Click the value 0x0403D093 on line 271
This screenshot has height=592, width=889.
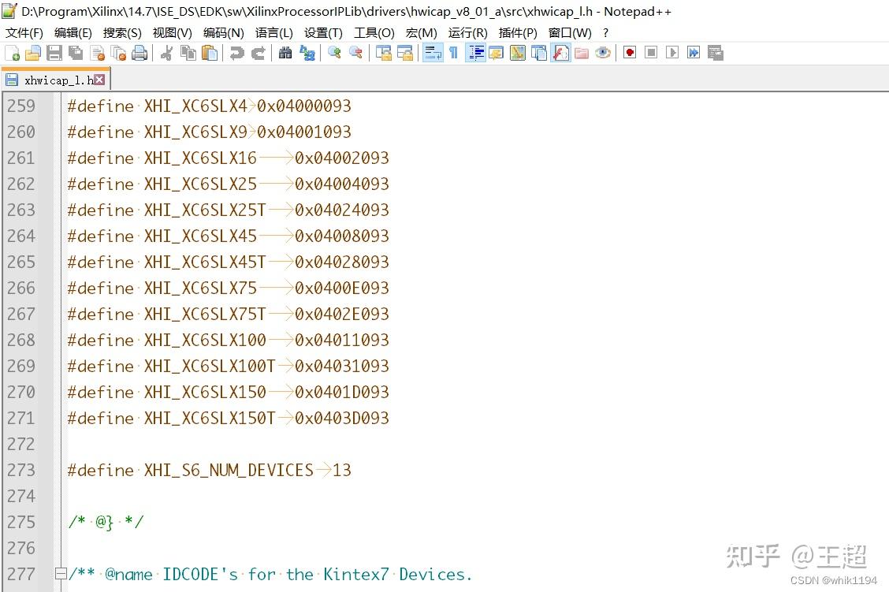tap(342, 419)
